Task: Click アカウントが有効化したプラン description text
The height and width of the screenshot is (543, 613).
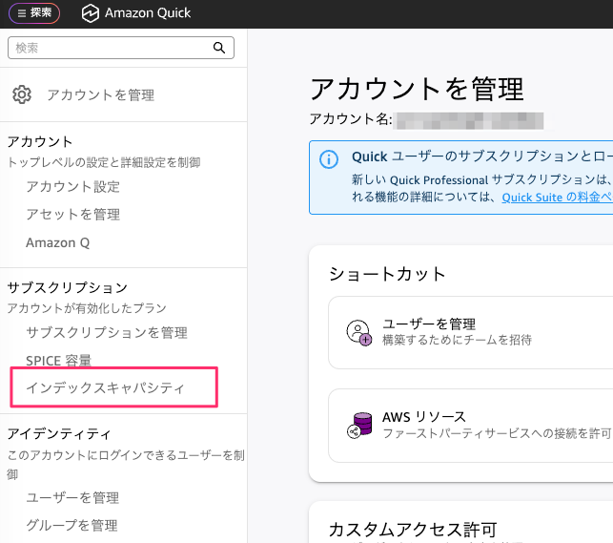Action: pyautogui.click(x=87, y=308)
